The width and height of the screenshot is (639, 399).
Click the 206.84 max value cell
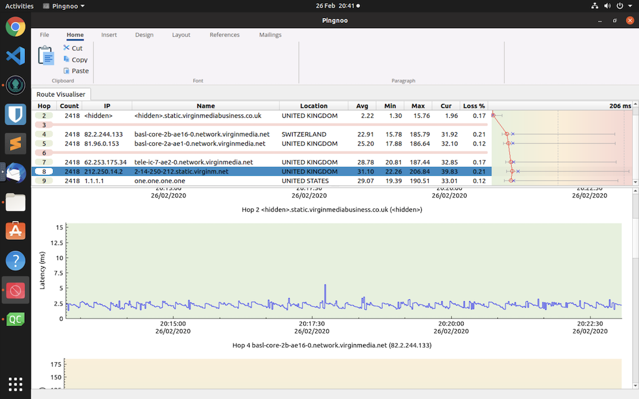click(419, 171)
